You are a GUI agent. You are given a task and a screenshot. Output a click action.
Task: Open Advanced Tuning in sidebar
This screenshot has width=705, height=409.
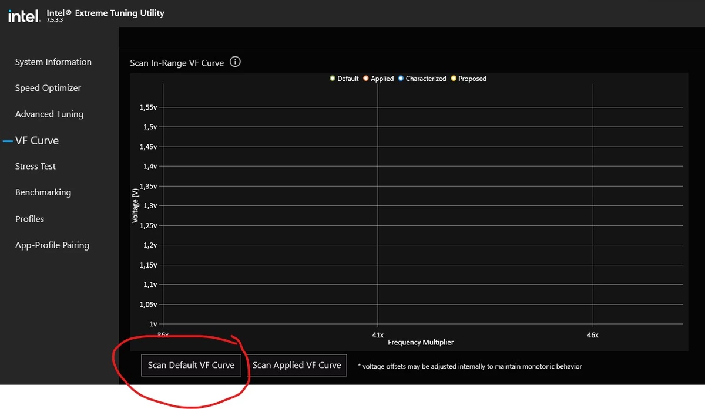click(x=49, y=114)
